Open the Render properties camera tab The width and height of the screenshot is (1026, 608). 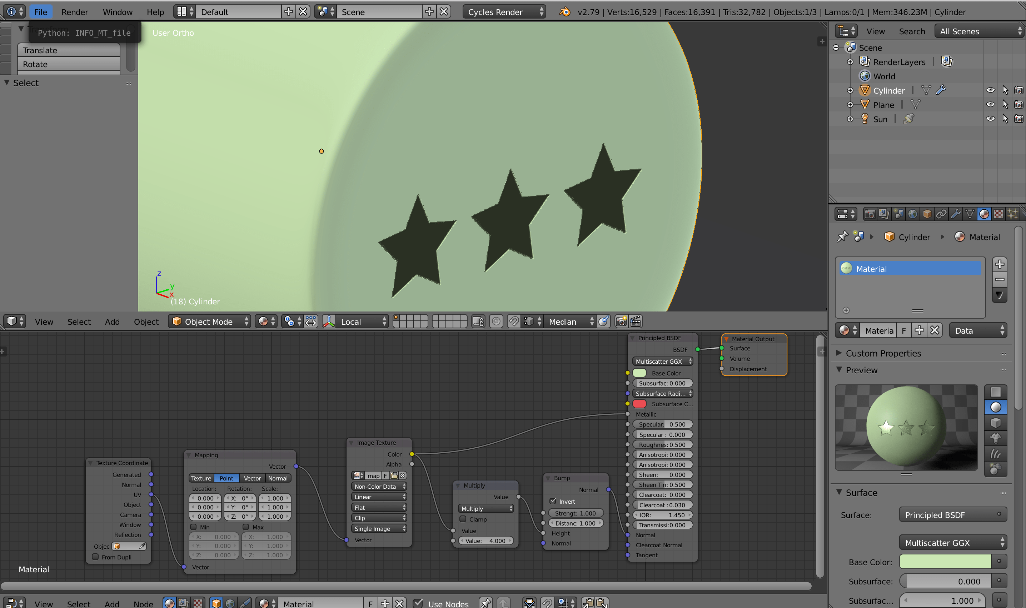(870, 214)
